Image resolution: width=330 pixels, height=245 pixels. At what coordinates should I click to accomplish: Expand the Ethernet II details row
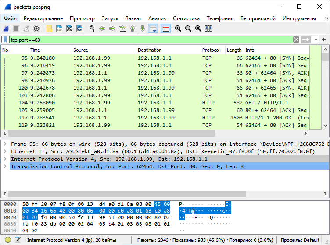click(x=5, y=151)
